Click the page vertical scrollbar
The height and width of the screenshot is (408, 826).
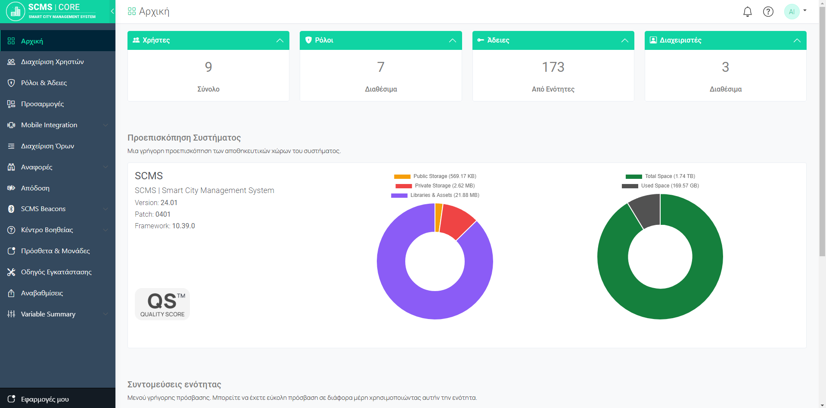(822, 129)
